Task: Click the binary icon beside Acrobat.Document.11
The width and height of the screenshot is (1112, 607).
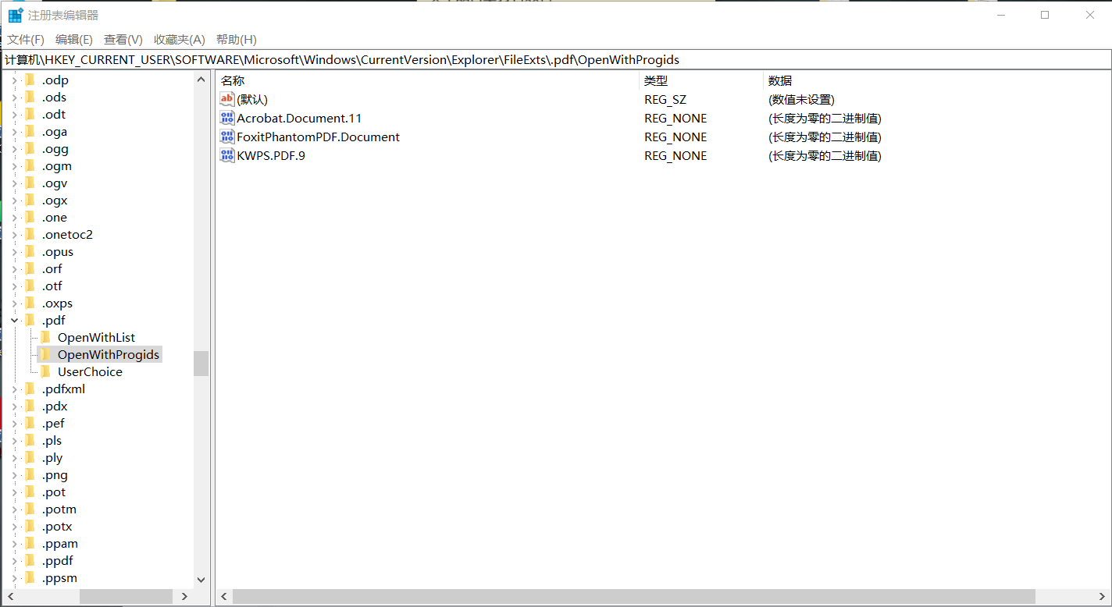Action: coord(227,118)
